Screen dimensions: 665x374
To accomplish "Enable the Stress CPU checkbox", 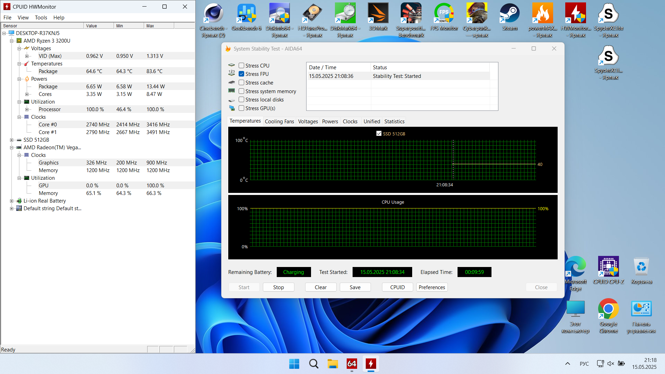I will coord(241,65).
